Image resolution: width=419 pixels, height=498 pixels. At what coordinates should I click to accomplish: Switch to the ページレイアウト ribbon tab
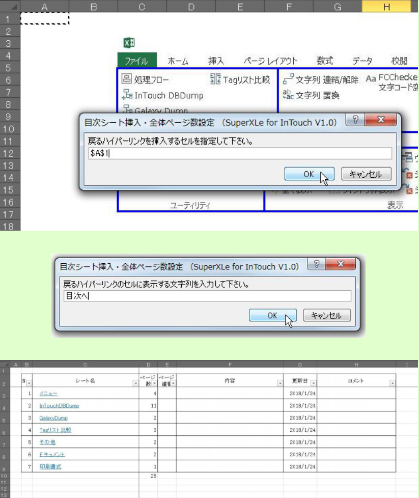tap(270, 61)
